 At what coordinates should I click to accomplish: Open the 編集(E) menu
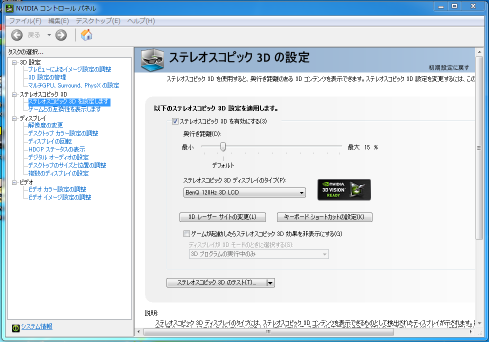[58, 21]
